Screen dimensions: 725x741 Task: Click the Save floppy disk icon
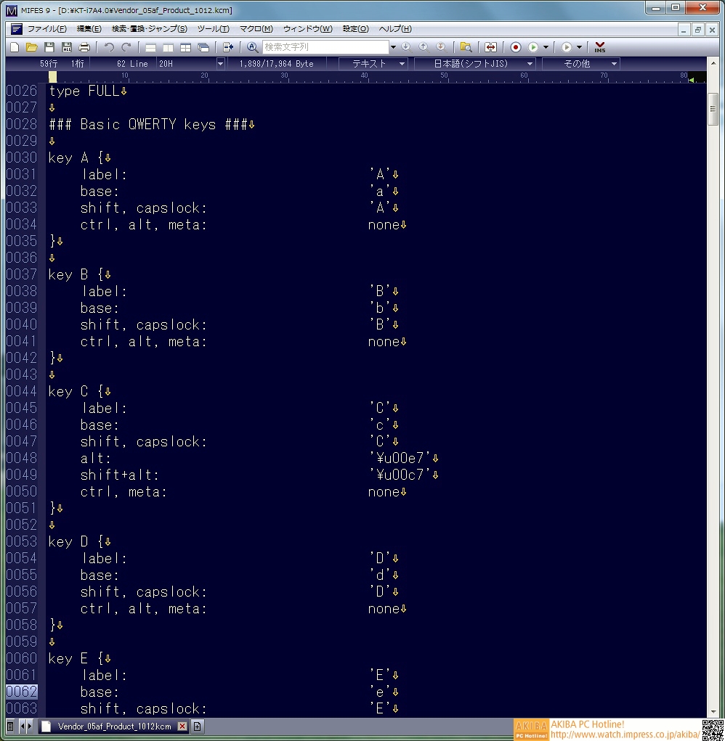point(49,47)
